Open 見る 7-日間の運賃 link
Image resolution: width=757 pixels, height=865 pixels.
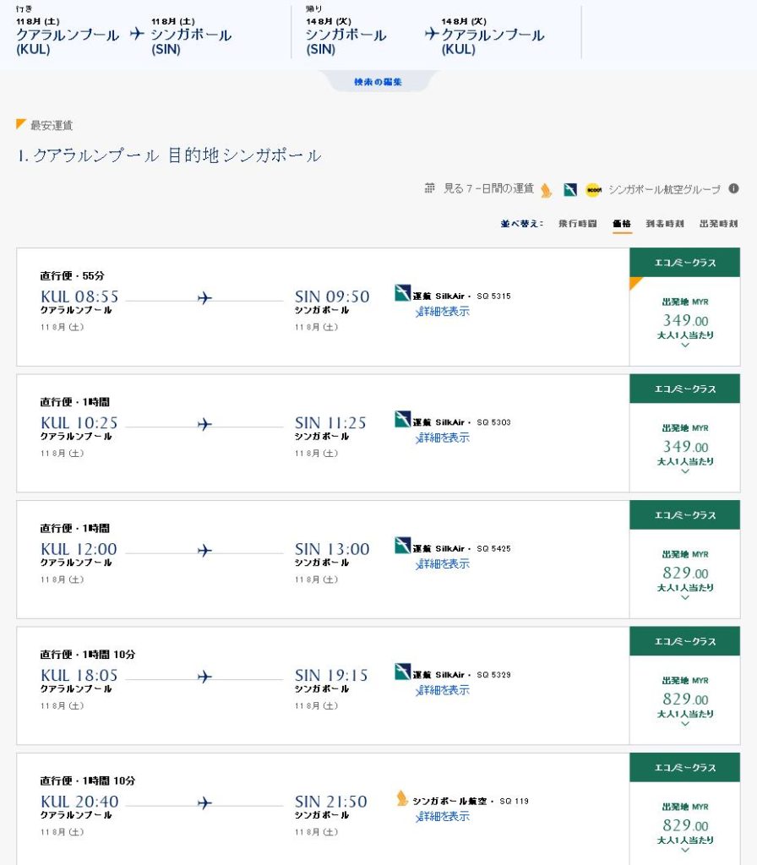point(488,188)
